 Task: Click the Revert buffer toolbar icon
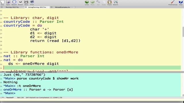click(x=20, y=3)
